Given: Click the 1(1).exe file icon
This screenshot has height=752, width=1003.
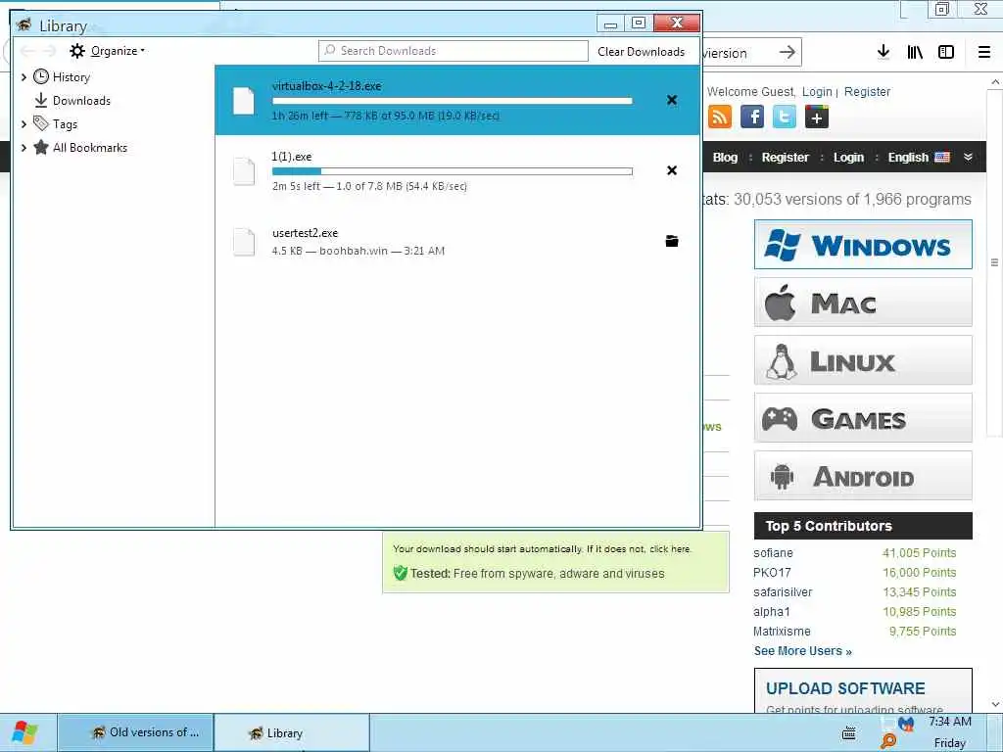Looking at the screenshot, I should (244, 171).
